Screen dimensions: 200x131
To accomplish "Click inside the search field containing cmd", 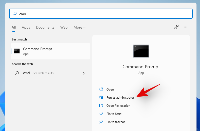I will tap(101, 14).
